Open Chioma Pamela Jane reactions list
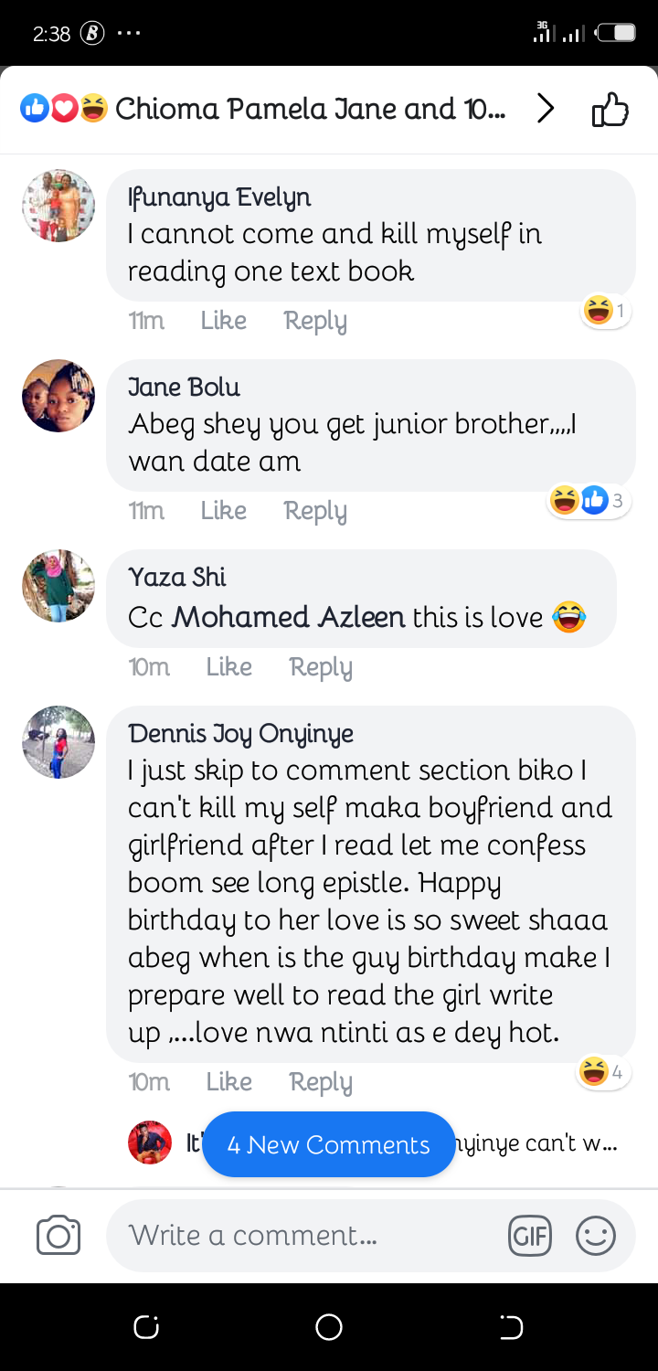 310,110
